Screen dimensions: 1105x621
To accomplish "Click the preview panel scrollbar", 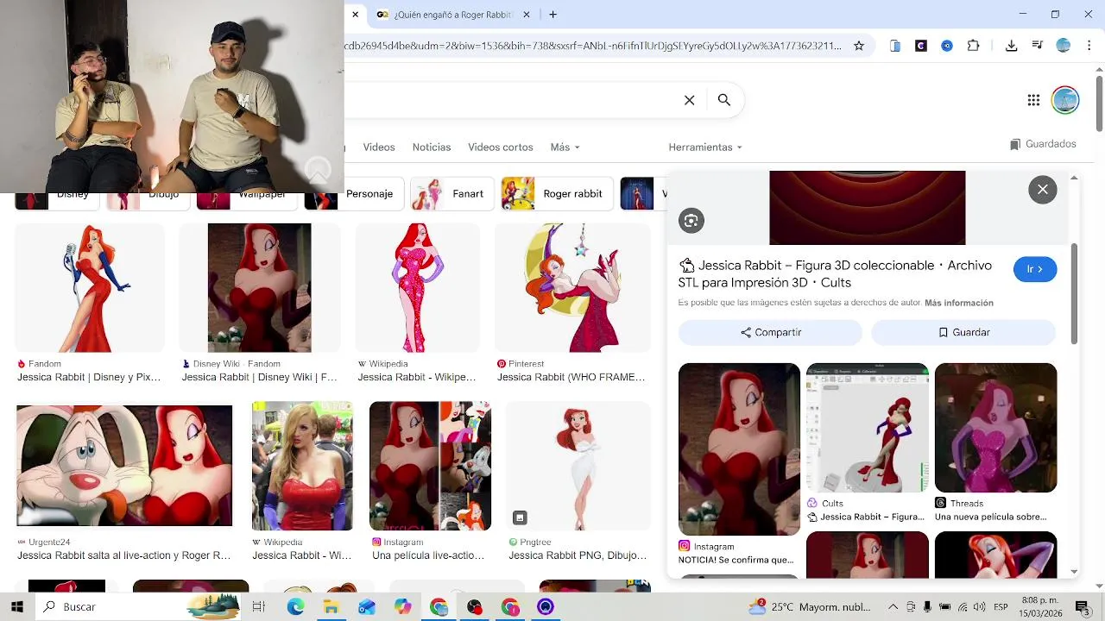I will click(1074, 293).
